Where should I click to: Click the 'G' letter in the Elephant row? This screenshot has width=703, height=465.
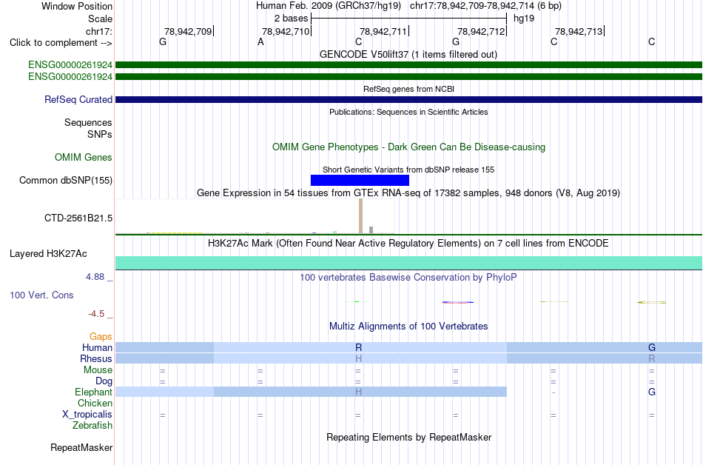(652, 392)
